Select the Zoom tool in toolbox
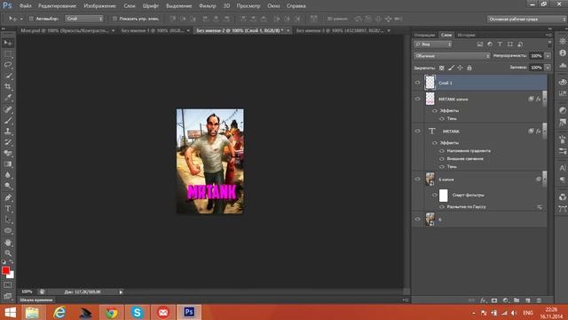Viewport: 568px width, 320px height. [x=8, y=252]
